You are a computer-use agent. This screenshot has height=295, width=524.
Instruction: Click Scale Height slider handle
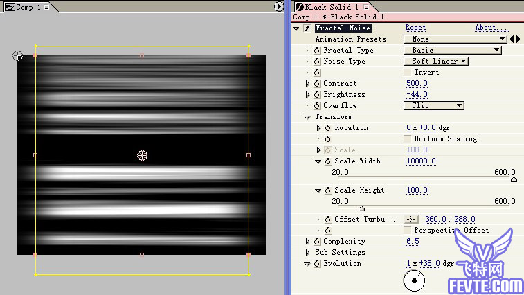[361, 208]
